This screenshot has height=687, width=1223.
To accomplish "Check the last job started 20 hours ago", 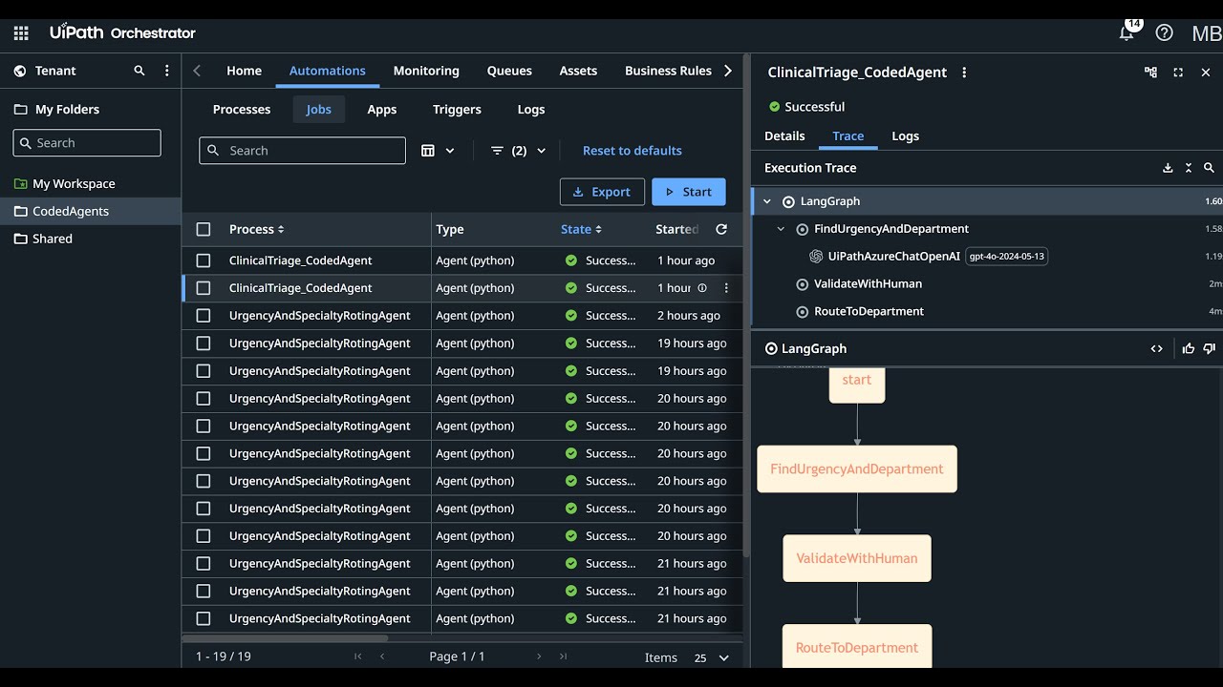I will click(204, 536).
